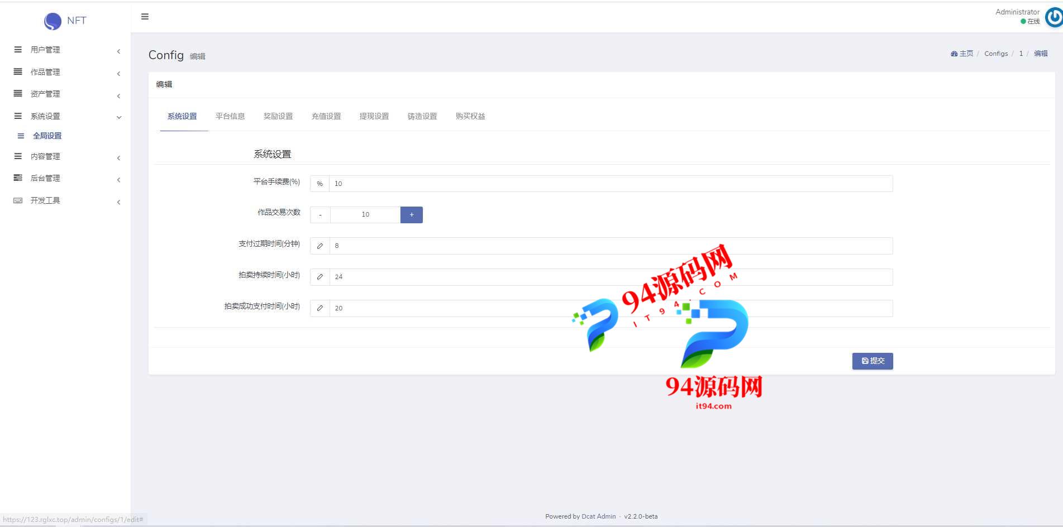Switch to 购买权益 tab
The width and height of the screenshot is (1063, 527).
click(x=470, y=116)
